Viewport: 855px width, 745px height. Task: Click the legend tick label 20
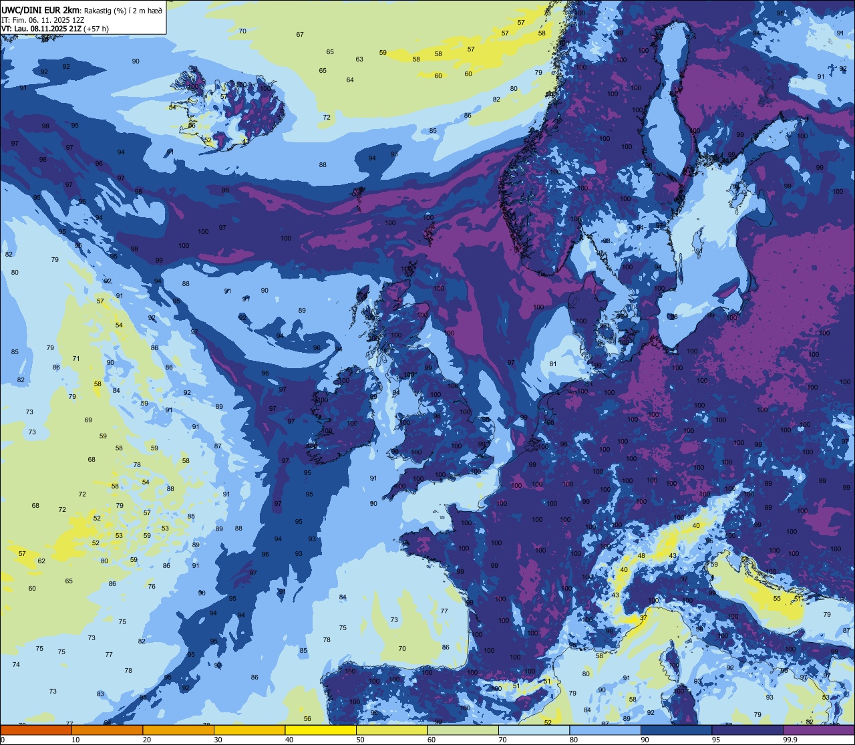(x=146, y=740)
